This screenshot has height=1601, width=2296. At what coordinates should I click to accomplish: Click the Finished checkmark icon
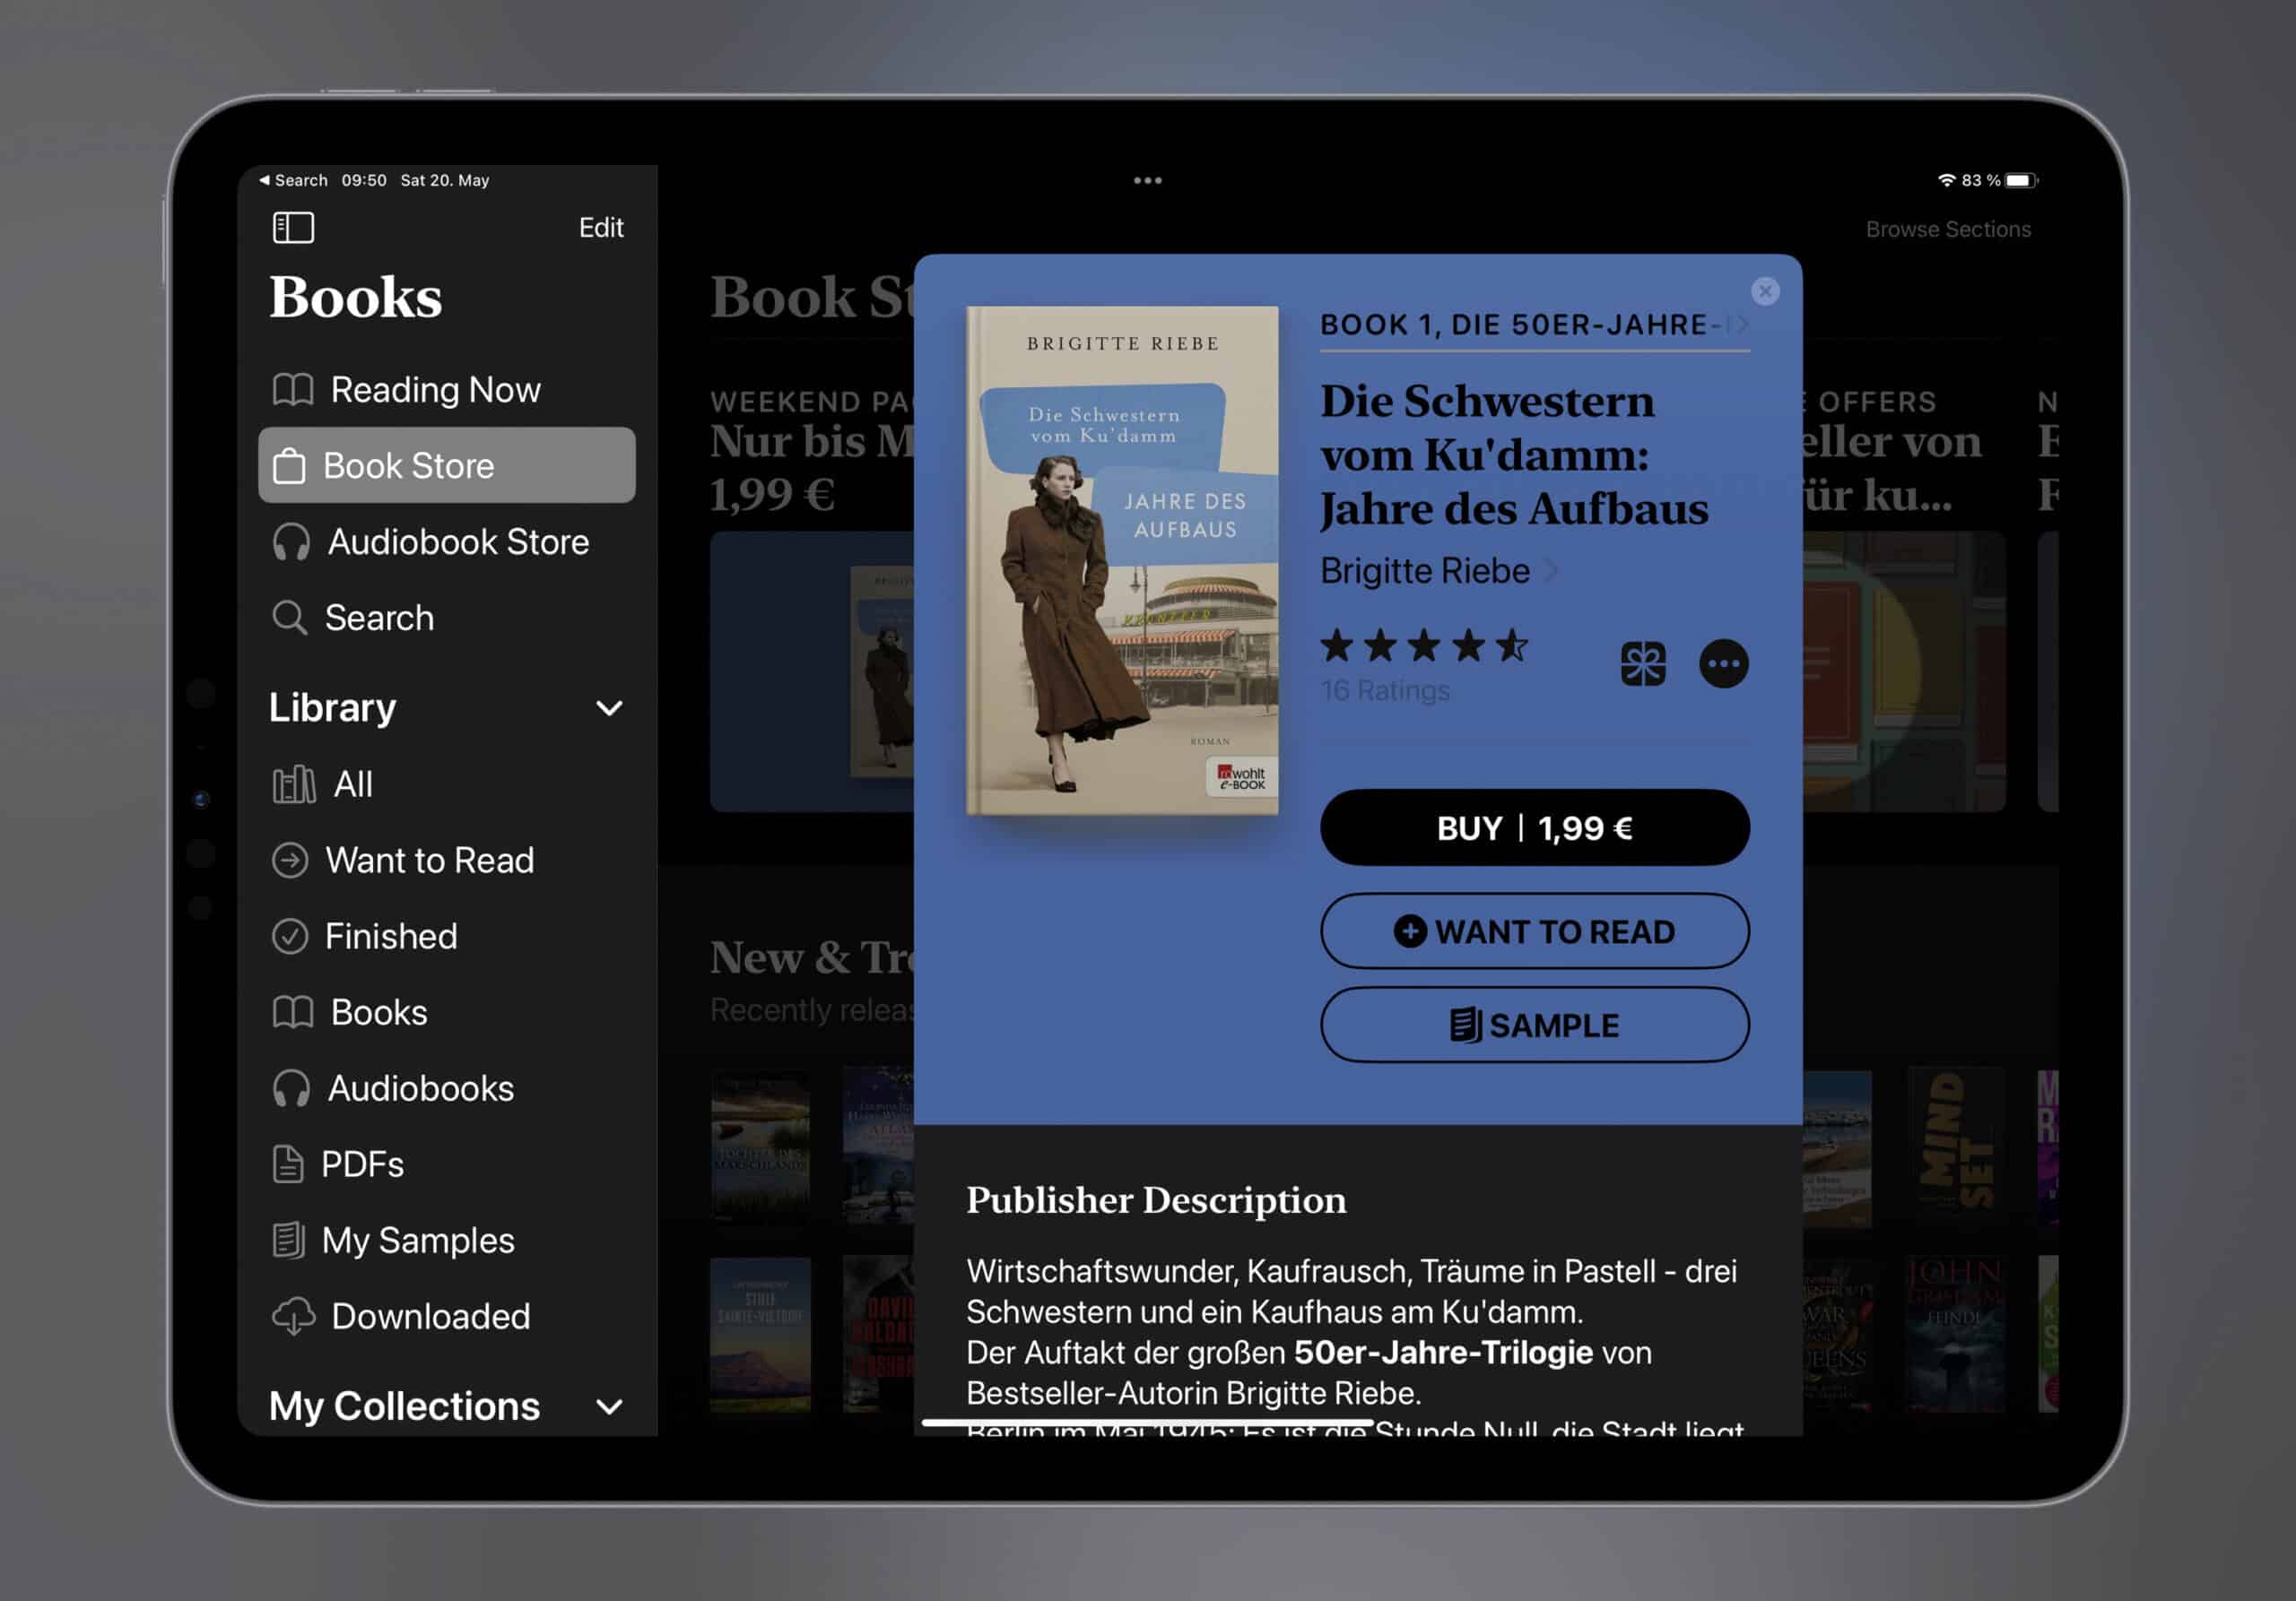pos(290,937)
